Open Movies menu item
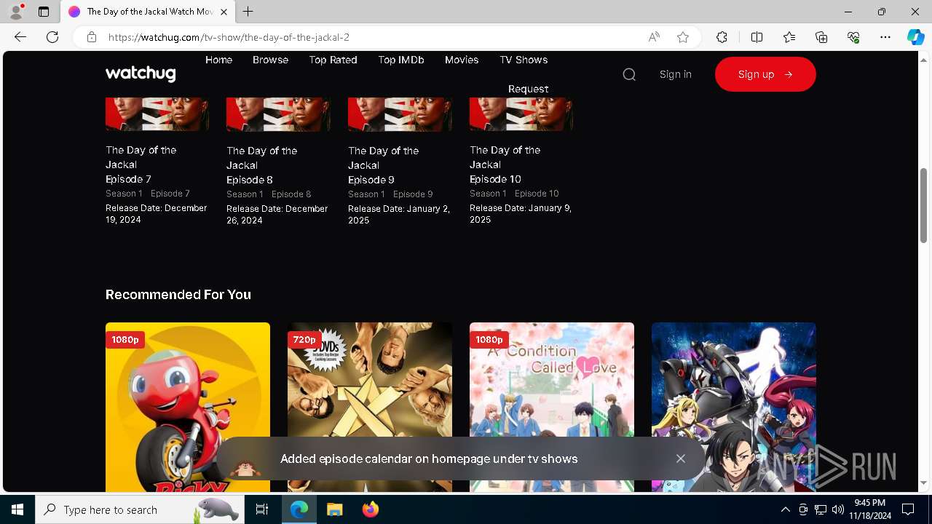The width and height of the screenshot is (932, 524). coord(462,60)
